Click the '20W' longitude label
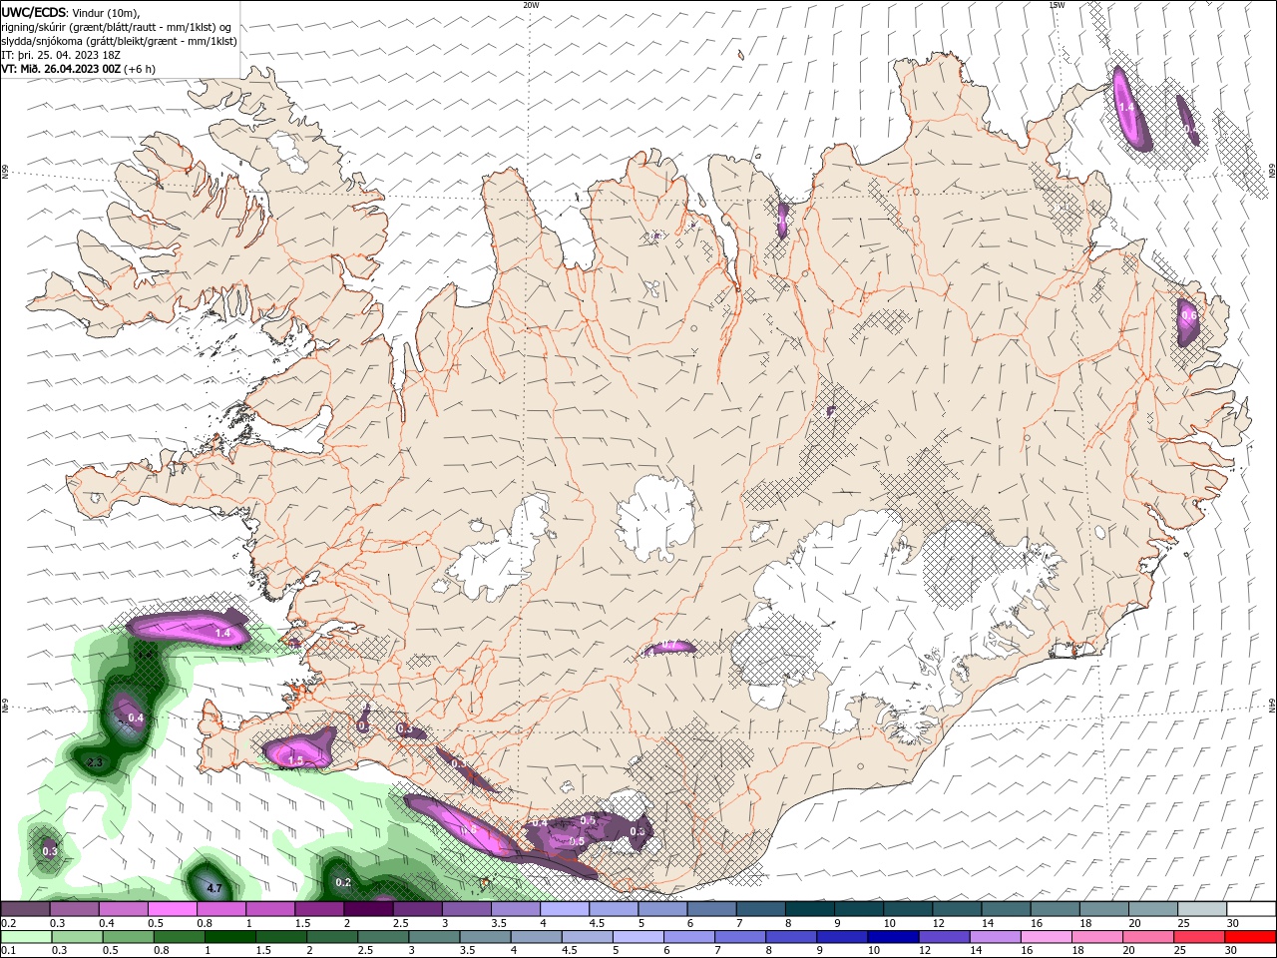 coord(531,5)
